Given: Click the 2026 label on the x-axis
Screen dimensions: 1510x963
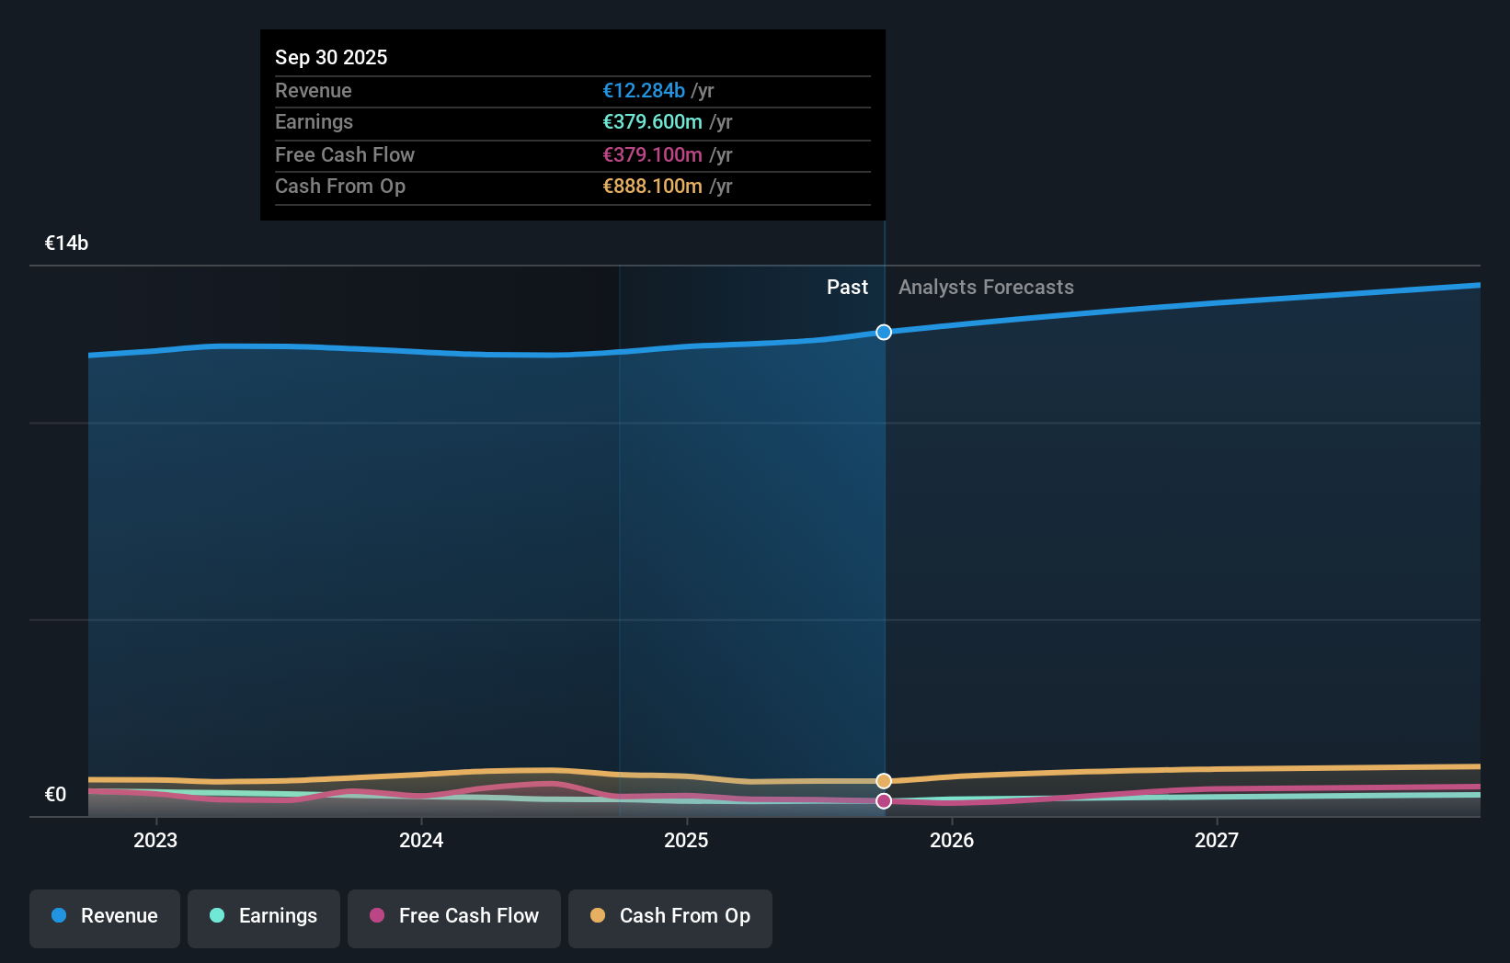Looking at the screenshot, I should [953, 840].
